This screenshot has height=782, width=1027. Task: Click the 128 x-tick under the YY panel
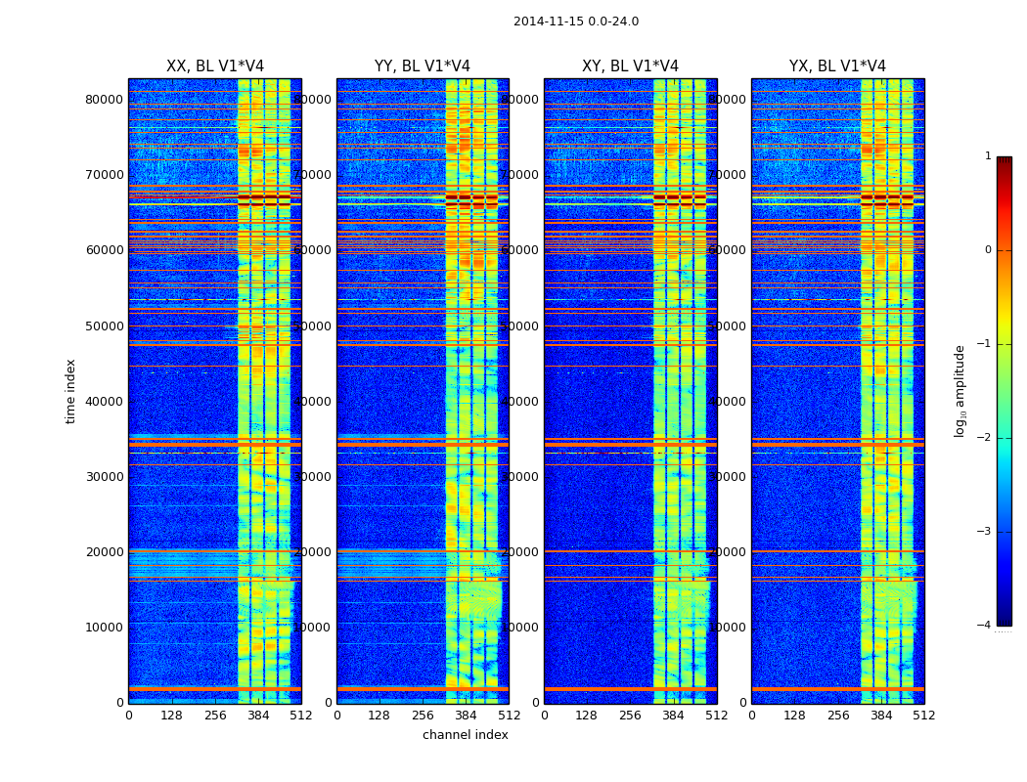point(380,716)
